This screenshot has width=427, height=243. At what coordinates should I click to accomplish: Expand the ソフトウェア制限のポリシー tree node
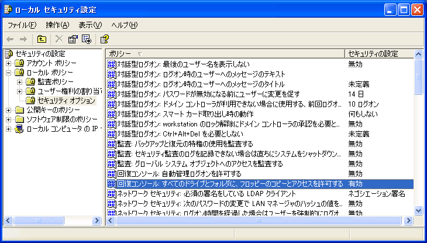click(x=9, y=119)
